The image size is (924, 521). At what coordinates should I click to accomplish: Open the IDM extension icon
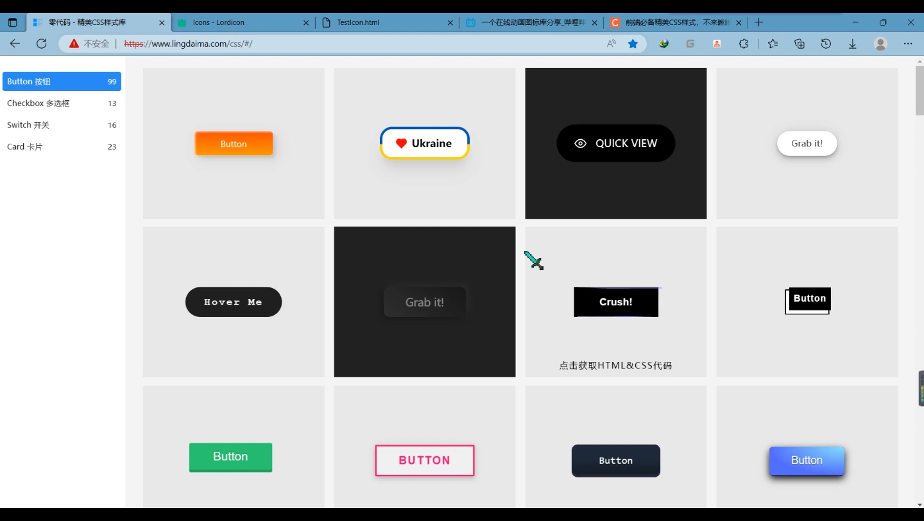(x=664, y=44)
